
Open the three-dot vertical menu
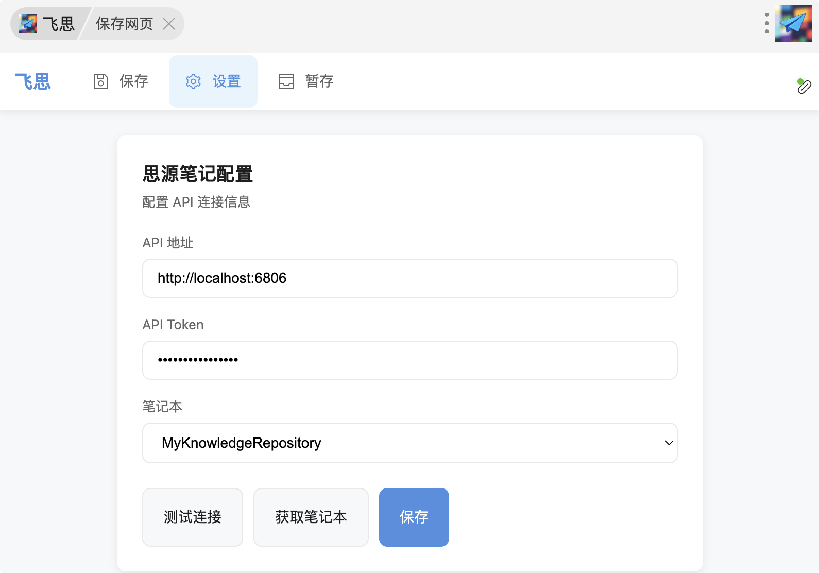click(766, 24)
